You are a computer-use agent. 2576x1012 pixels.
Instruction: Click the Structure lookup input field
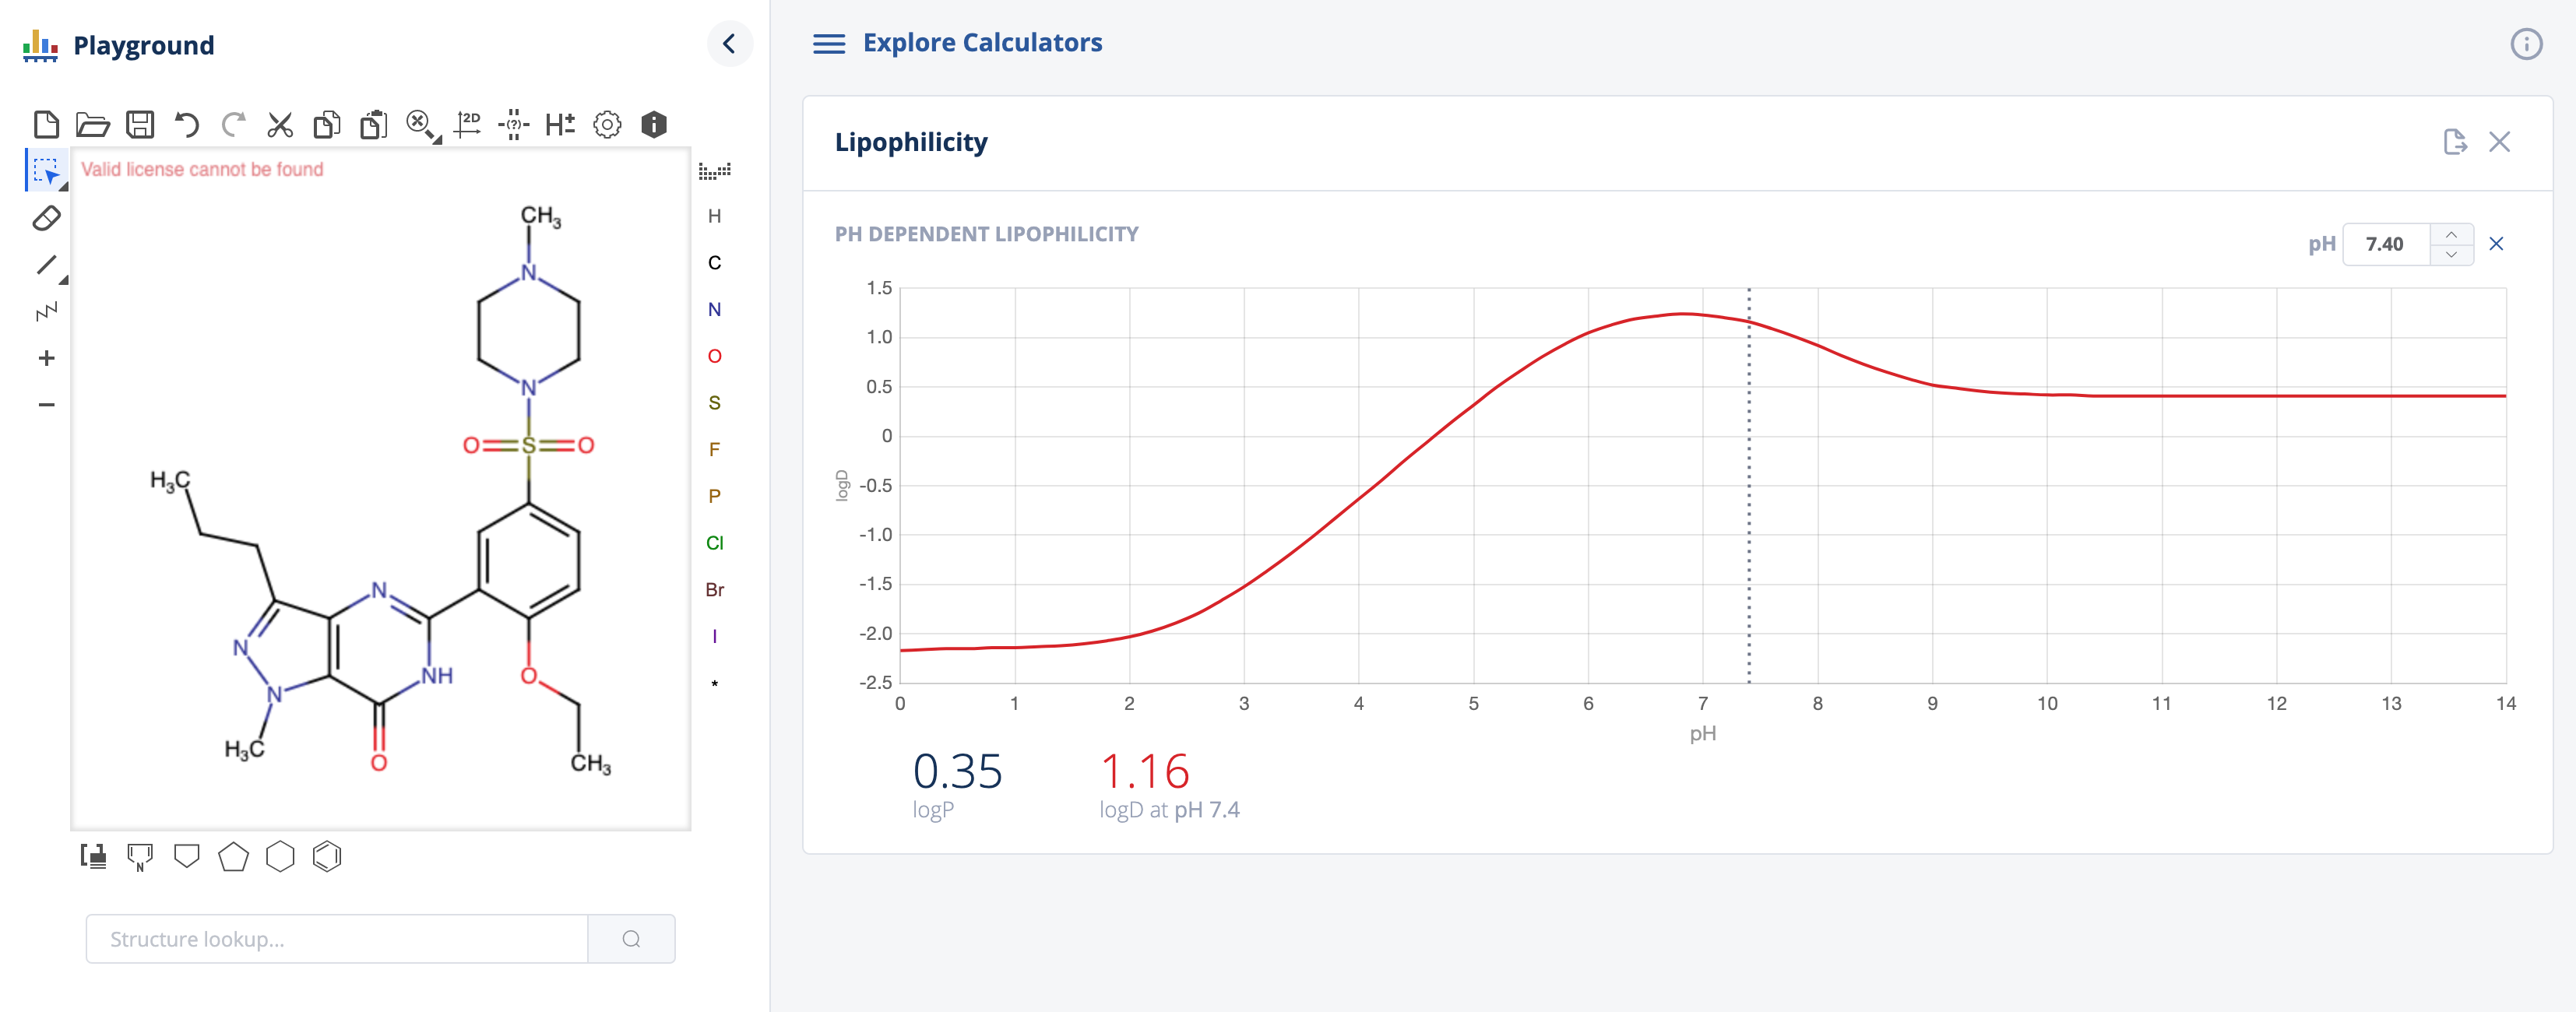coord(337,938)
